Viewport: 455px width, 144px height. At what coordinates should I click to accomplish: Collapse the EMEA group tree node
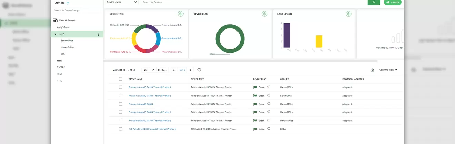pos(55,34)
